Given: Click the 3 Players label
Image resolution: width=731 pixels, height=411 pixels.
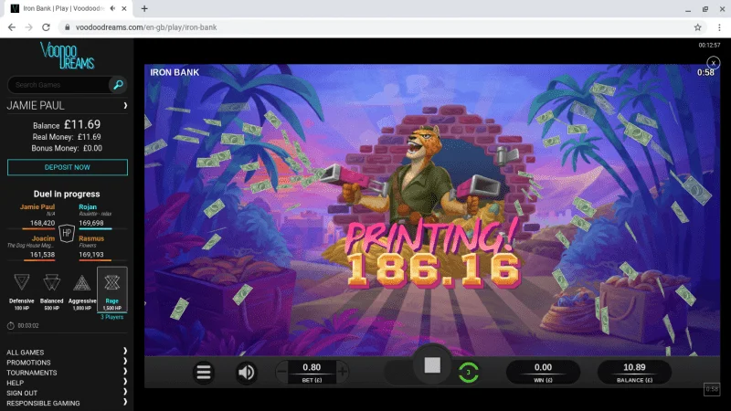Looking at the screenshot, I should (x=111, y=317).
